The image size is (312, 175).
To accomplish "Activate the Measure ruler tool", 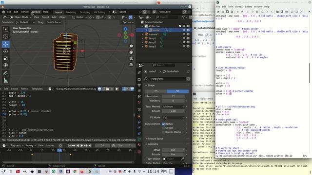I will click(5, 80).
